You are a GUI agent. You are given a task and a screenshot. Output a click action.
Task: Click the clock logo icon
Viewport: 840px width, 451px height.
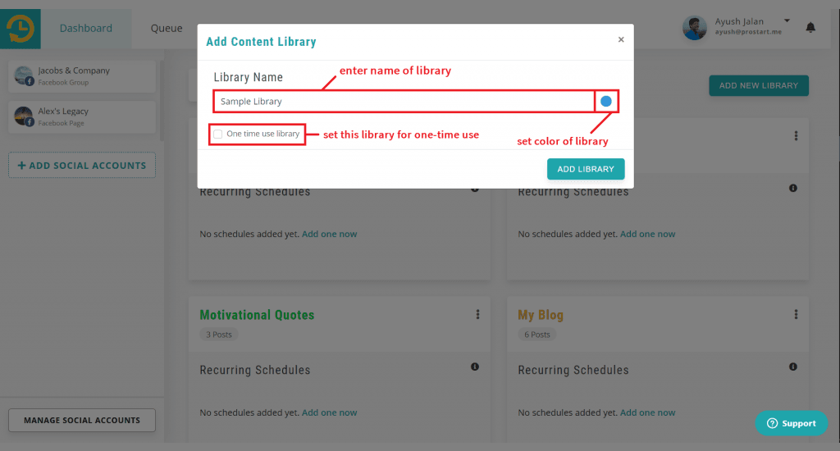coord(18,29)
